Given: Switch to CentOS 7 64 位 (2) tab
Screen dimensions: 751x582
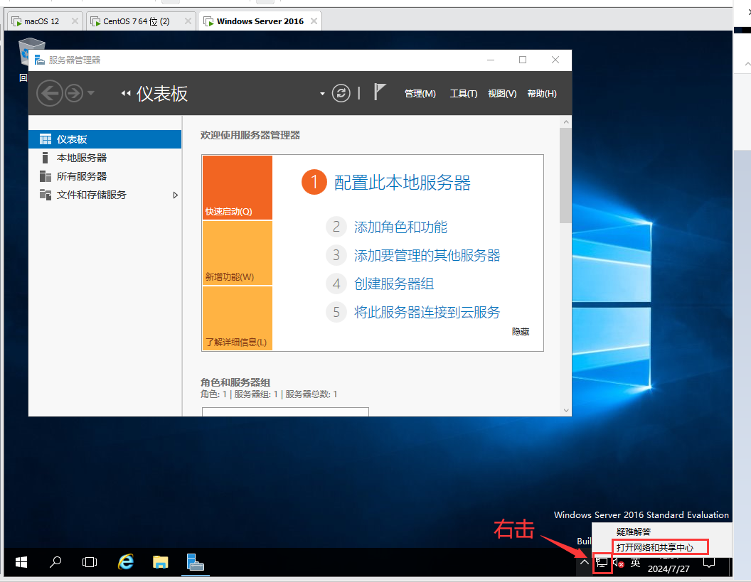Looking at the screenshot, I should click(137, 21).
